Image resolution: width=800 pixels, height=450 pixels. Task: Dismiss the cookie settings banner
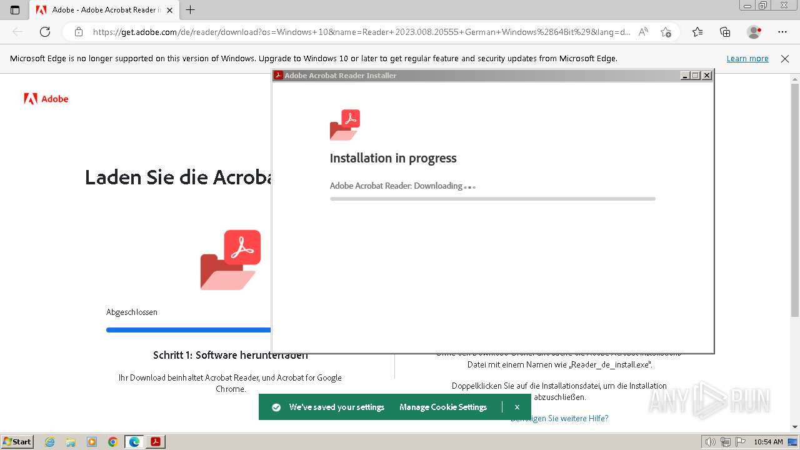point(517,407)
